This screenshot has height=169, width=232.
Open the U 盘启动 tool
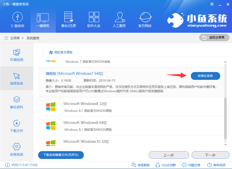point(17,20)
